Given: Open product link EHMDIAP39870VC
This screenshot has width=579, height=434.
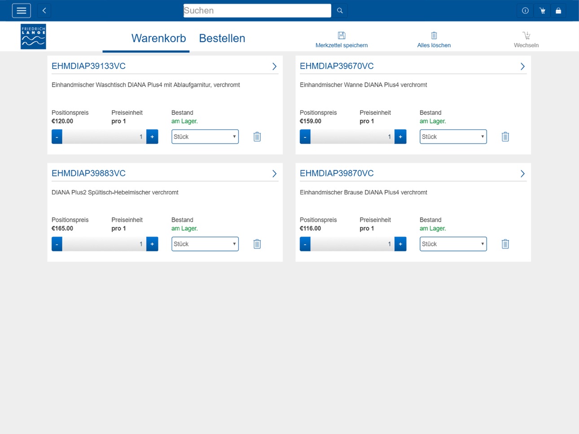Looking at the screenshot, I should (337, 173).
